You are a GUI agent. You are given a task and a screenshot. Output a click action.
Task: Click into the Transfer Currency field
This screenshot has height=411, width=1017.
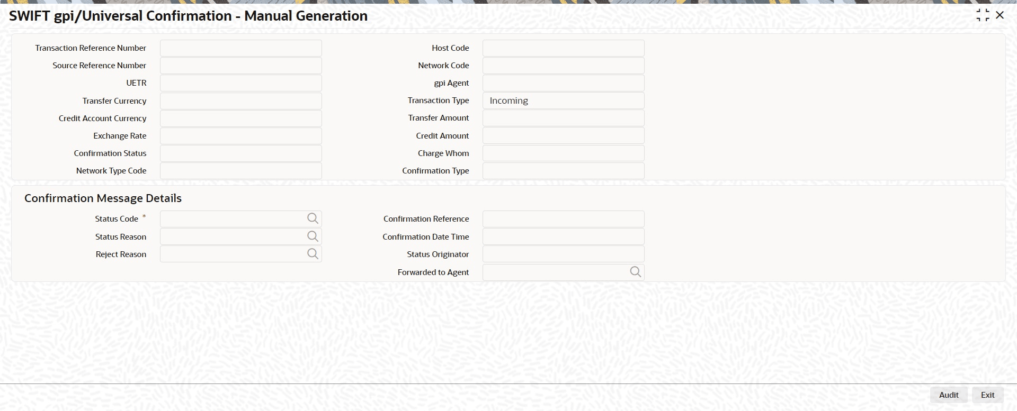coord(240,101)
